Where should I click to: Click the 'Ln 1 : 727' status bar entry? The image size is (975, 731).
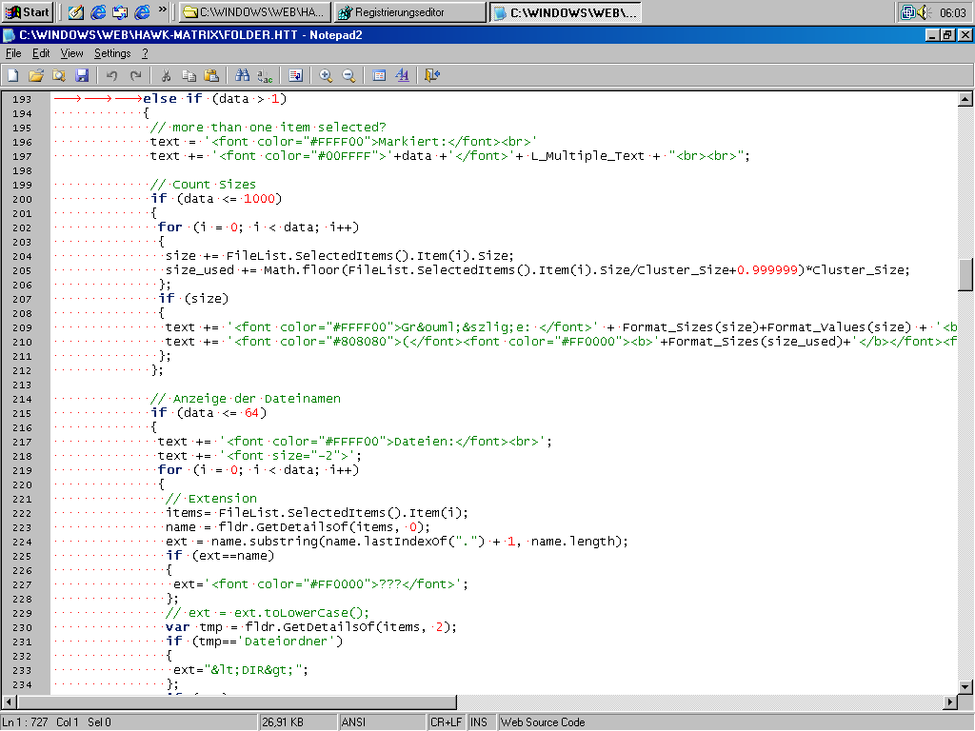pyautogui.click(x=26, y=722)
